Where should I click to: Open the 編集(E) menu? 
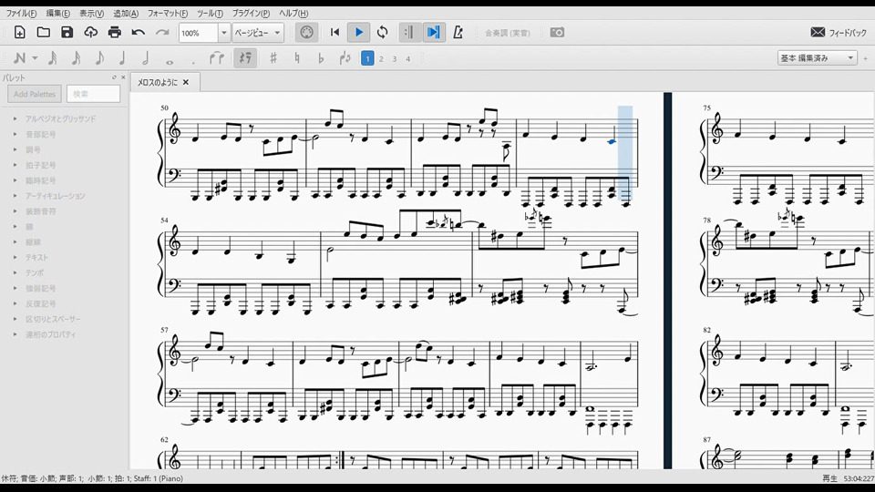[58, 13]
